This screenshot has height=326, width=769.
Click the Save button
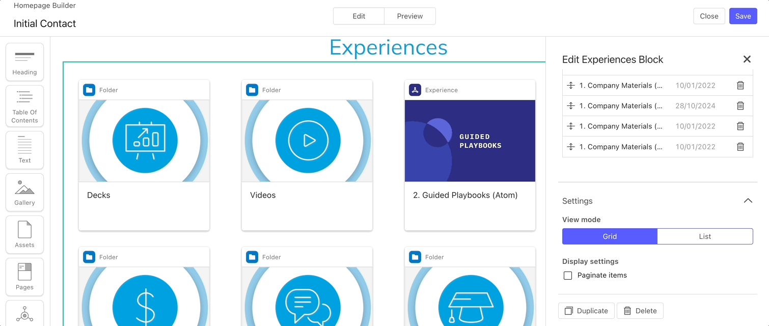click(x=743, y=16)
